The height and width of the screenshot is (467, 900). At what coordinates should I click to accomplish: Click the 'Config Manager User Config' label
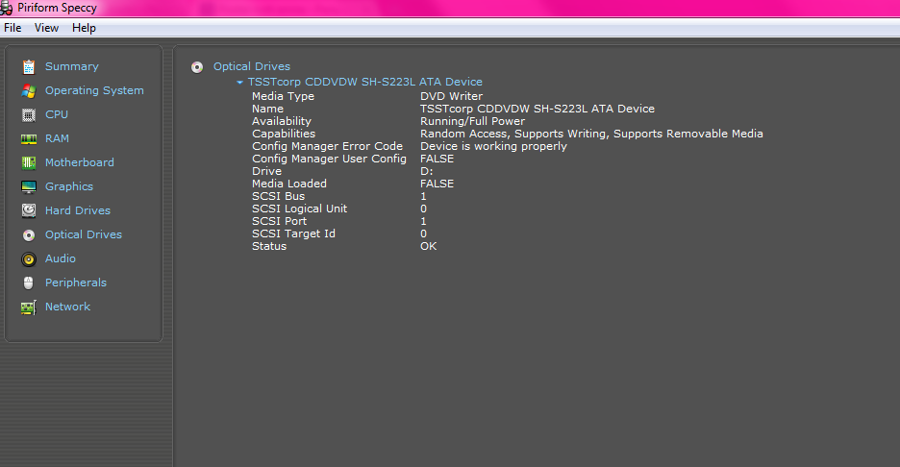[329, 159]
